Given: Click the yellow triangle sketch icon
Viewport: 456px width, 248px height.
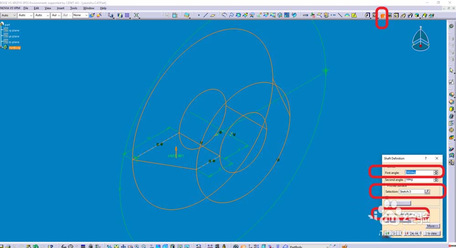Looking at the screenshot, I should [354, 15].
